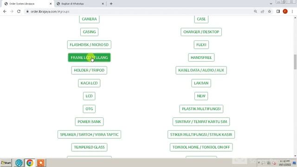Go back using browser back arrow

point(5,12)
